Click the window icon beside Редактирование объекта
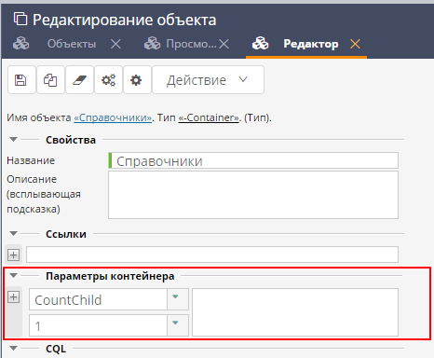This screenshot has width=434, height=358. pyautogui.click(x=20, y=19)
